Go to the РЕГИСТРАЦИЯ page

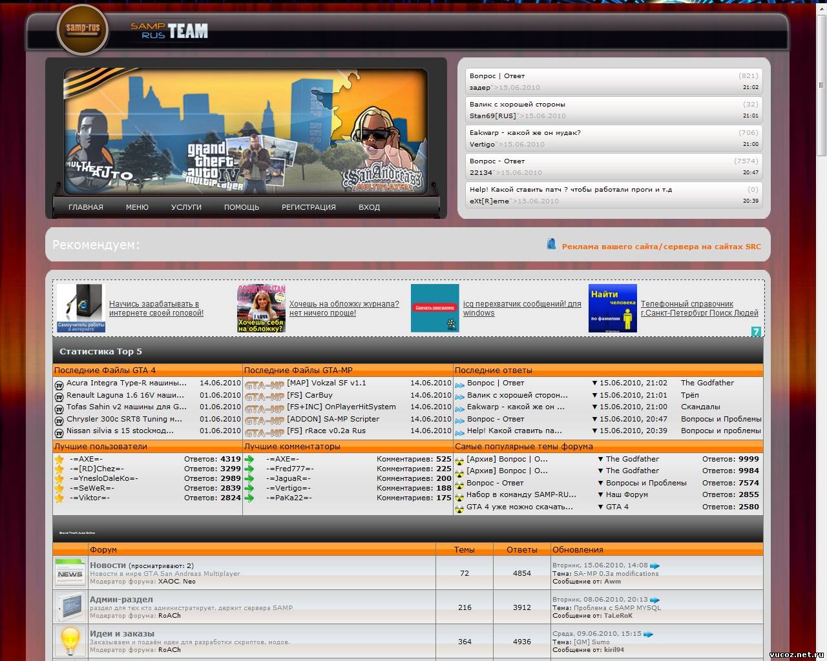coord(309,207)
